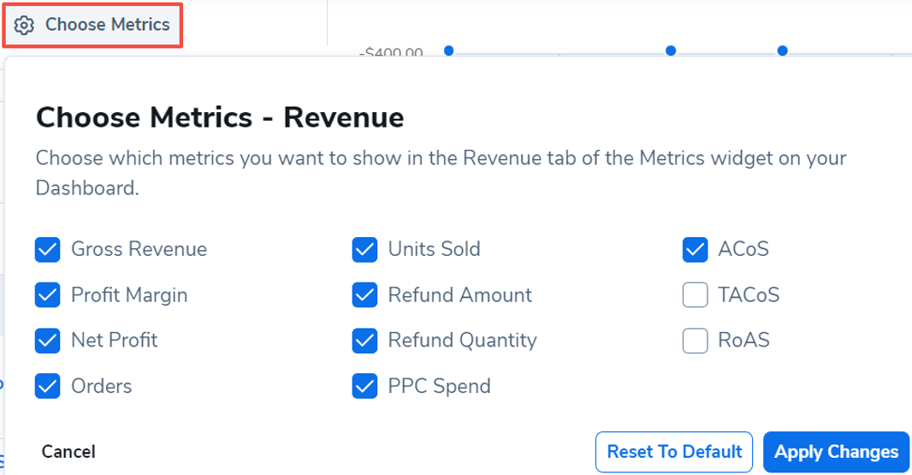
Task: Uncheck the ACoS checkbox
Action: (x=695, y=250)
